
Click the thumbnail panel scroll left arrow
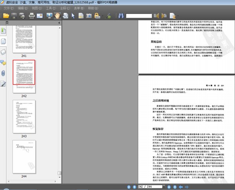pos(9,181)
